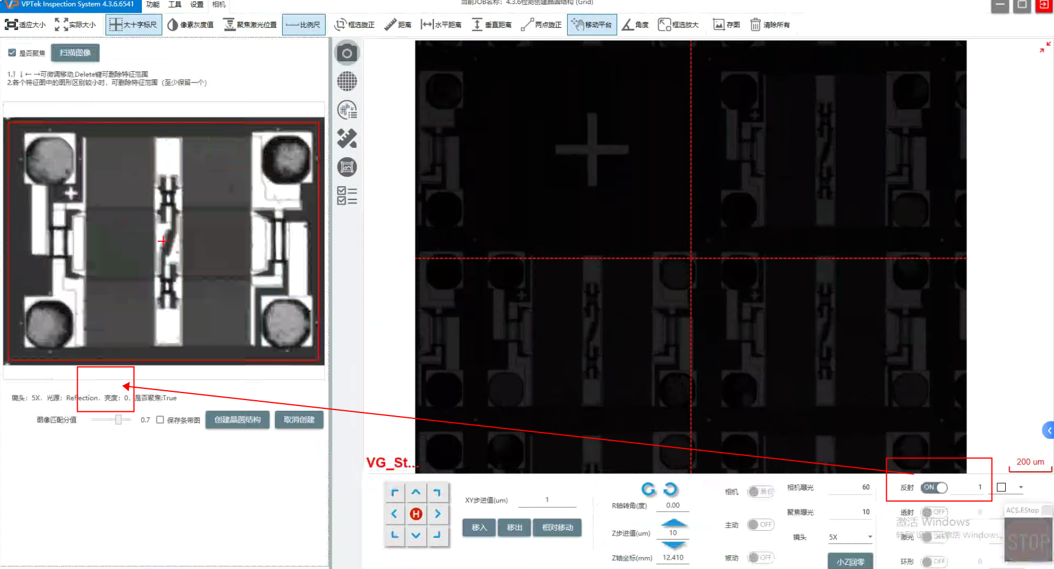Click the checklist sidebar icon
The image size is (1054, 569).
(x=347, y=195)
